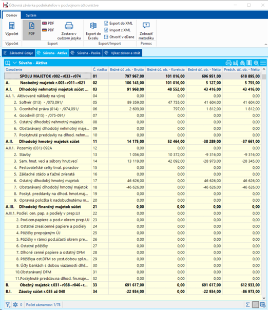
Task: Choose Import z XML
Action: point(117,30)
